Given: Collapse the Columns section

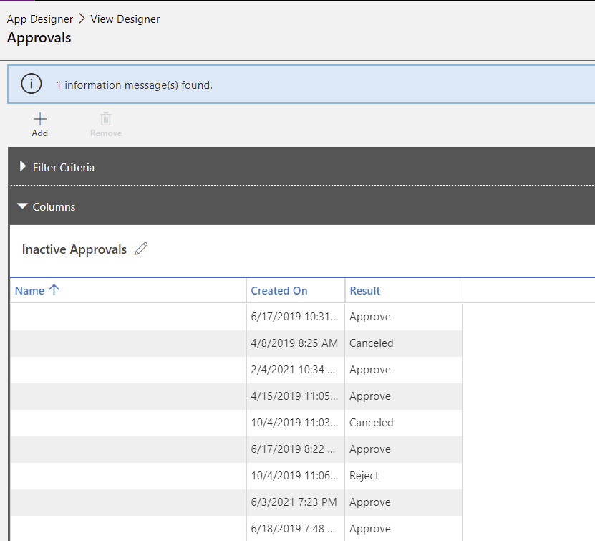Looking at the screenshot, I should (23, 206).
